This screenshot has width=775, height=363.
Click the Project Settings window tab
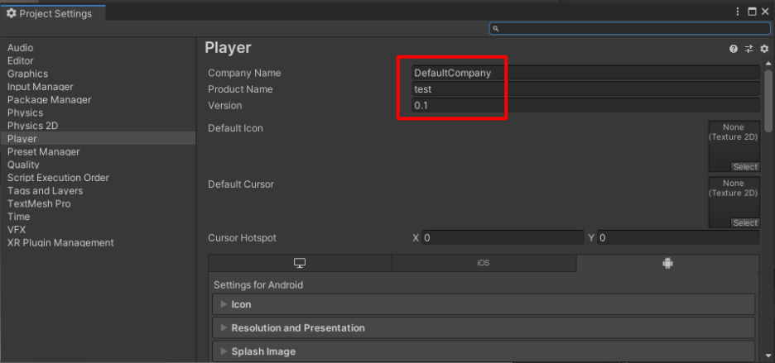(x=52, y=13)
